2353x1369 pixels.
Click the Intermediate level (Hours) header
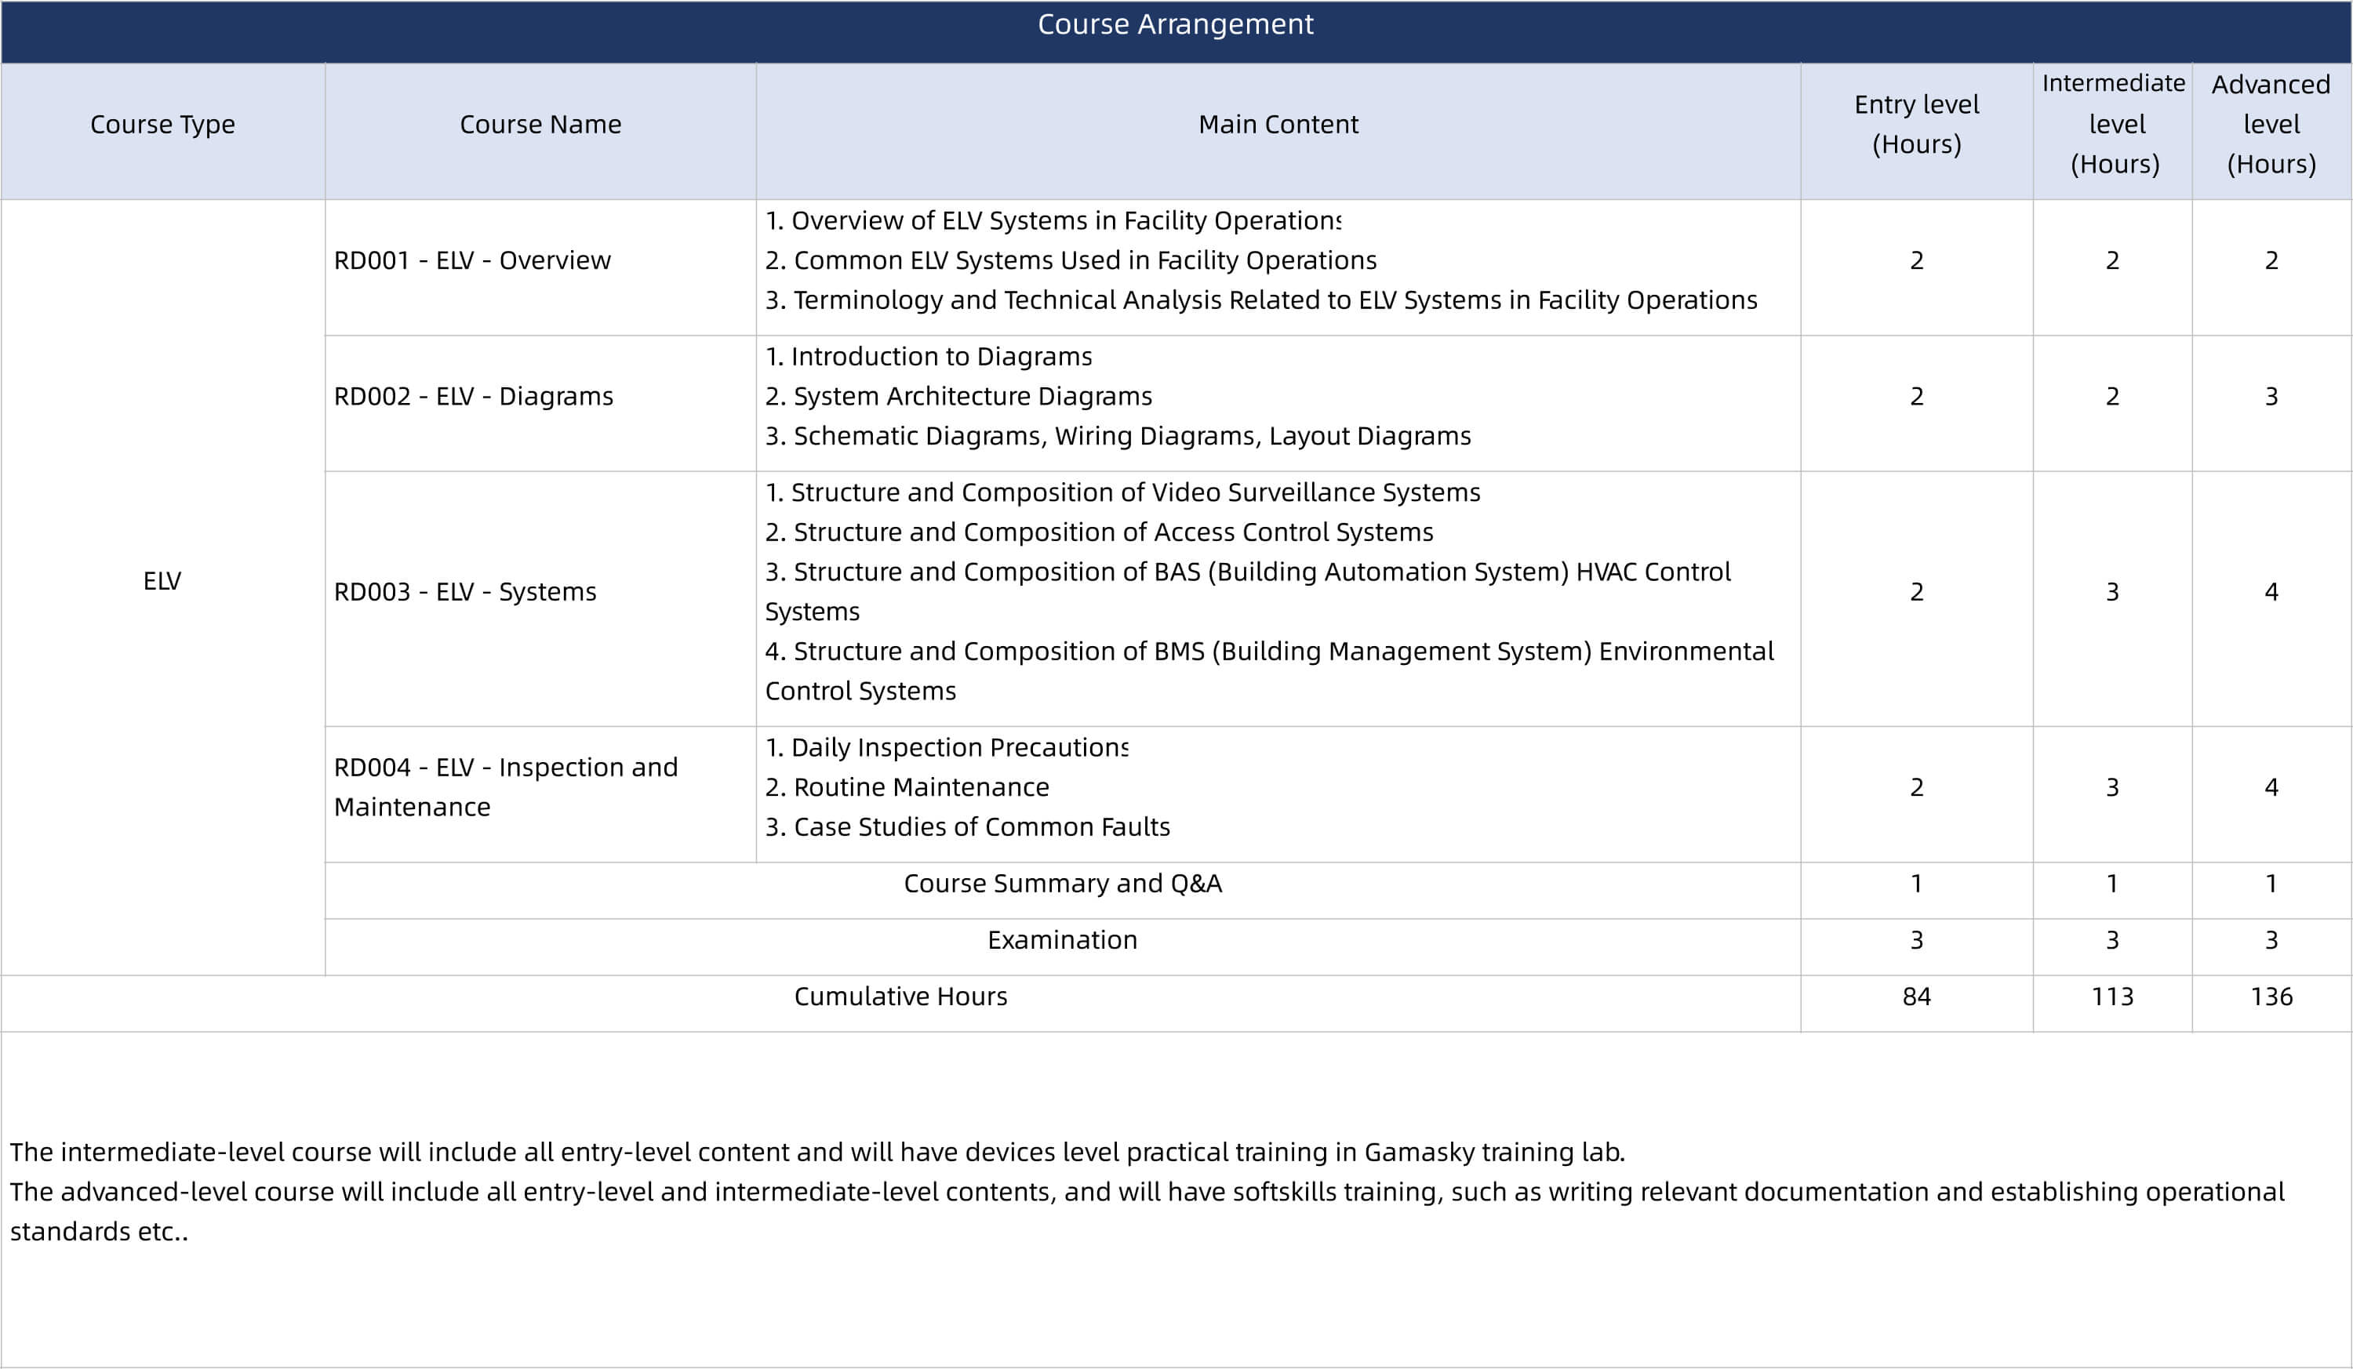[2112, 124]
